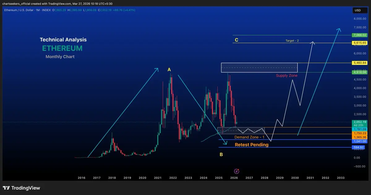
Task: Select the low value 1,908.09
Action: (90, 10)
